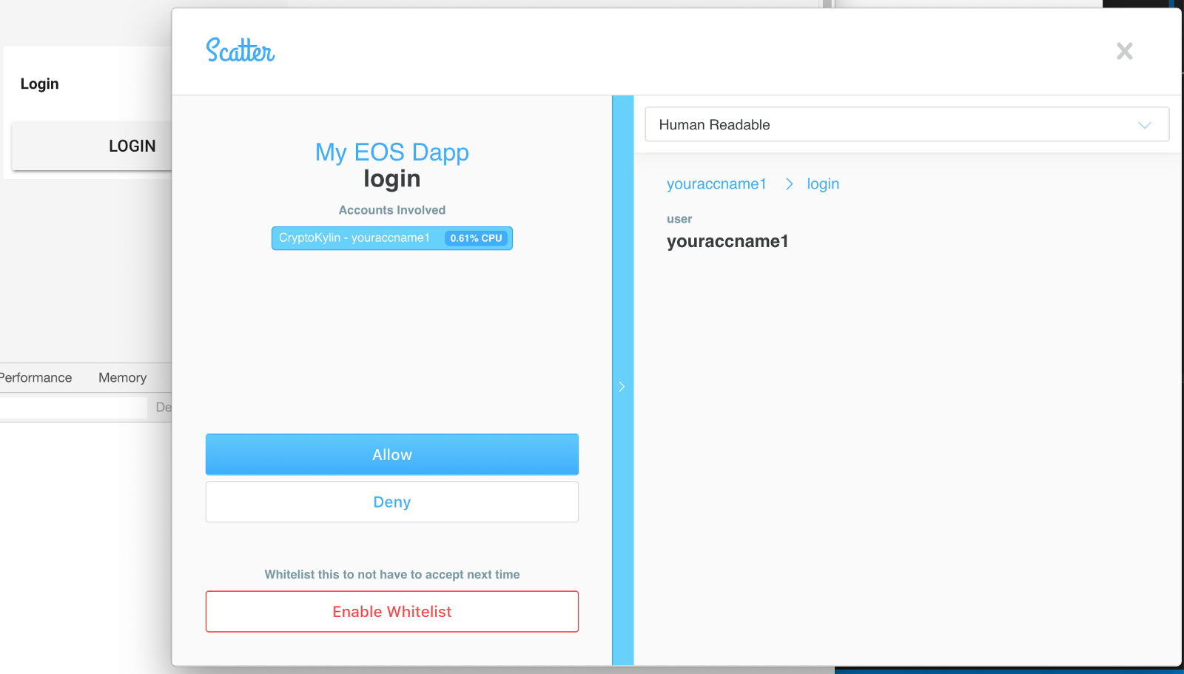Screen dimensions: 1184x674
Task: Focus the DevTools filter input field
Action: [x=73, y=408]
